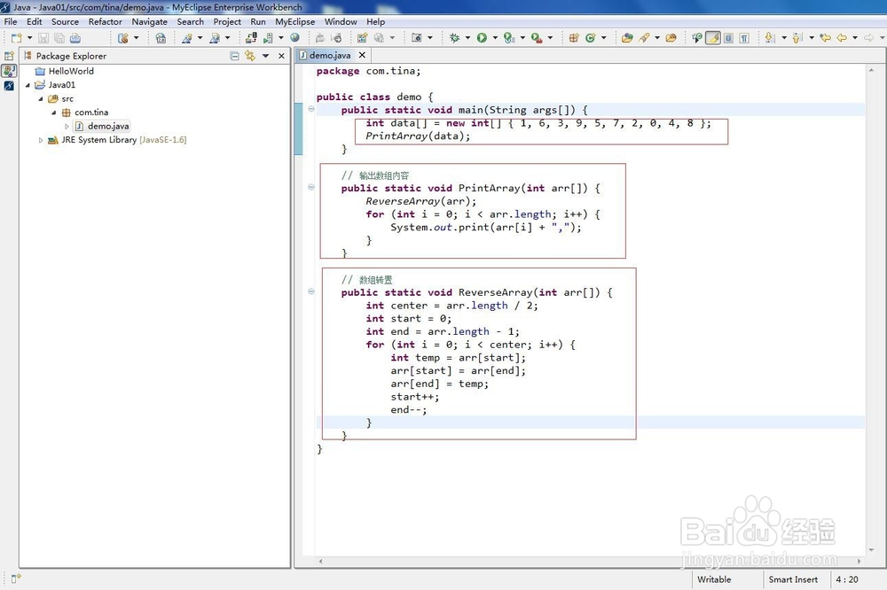Open the Window menu

341,21
